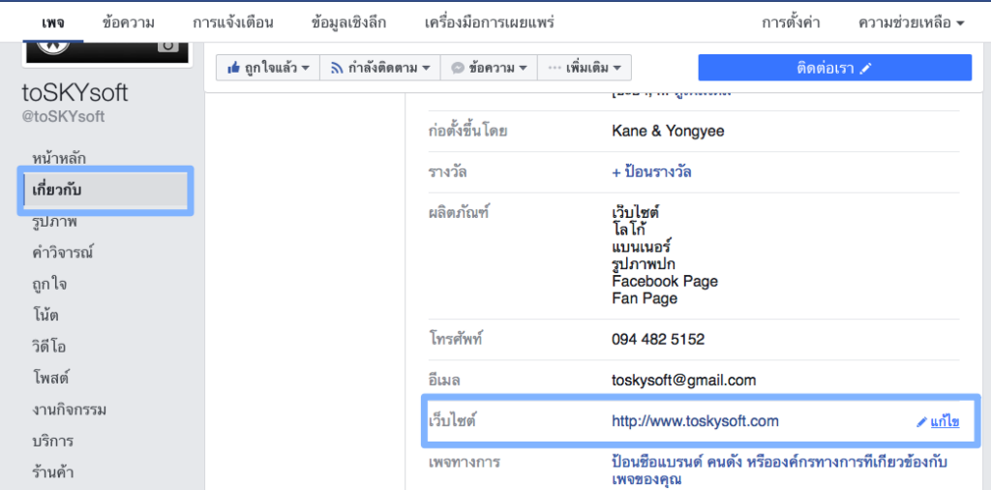Screen dimensions: 991x490
Task: Expand the เพิ่มเติม dropdown arrow
Action: tap(617, 68)
